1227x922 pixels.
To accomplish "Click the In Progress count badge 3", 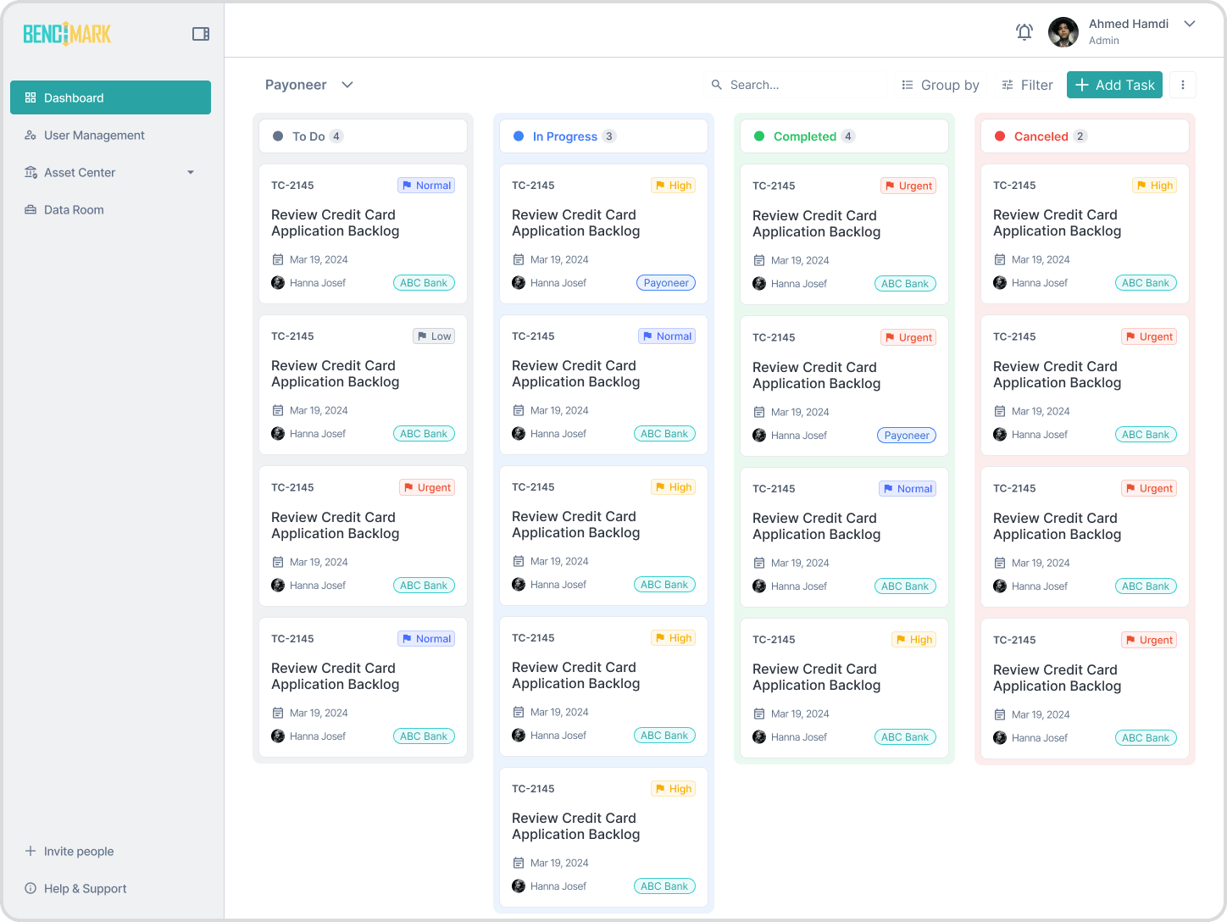I will (609, 136).
